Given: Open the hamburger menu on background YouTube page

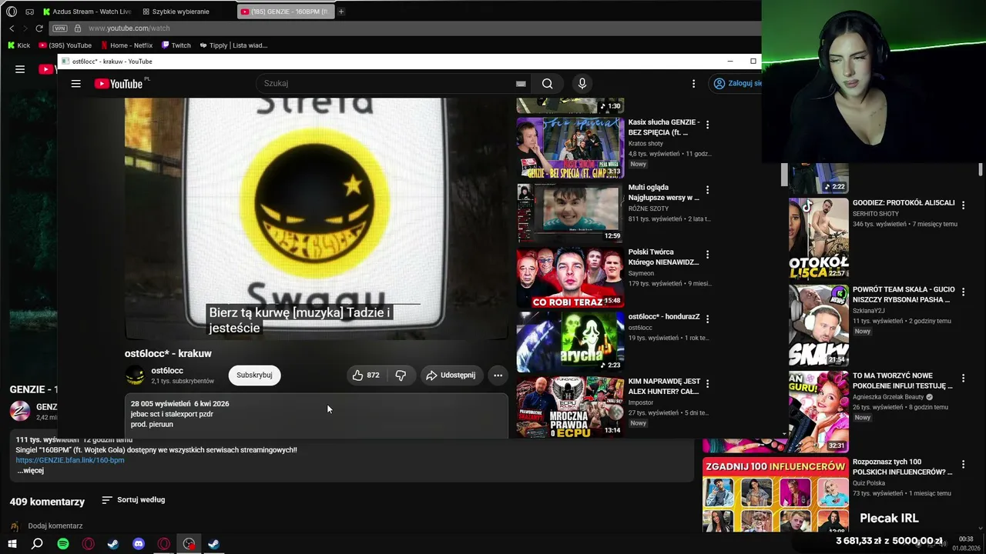Looking at the screenshot, I should (x=20, y=69).
